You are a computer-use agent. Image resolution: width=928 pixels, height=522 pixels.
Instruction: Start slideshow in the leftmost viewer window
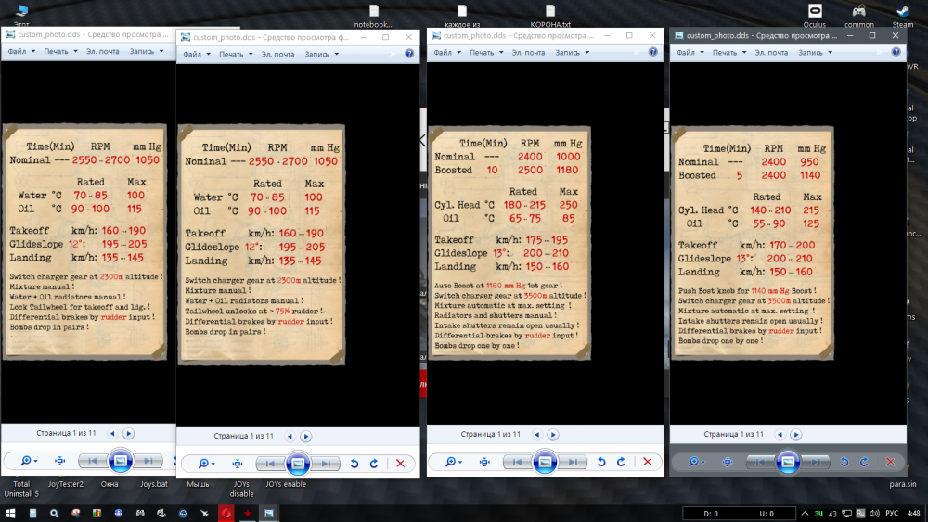[x=120, y=461]
